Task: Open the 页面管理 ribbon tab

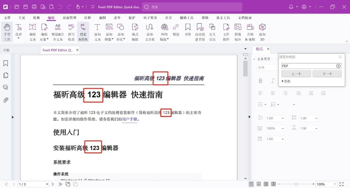Action: (69, 18)
